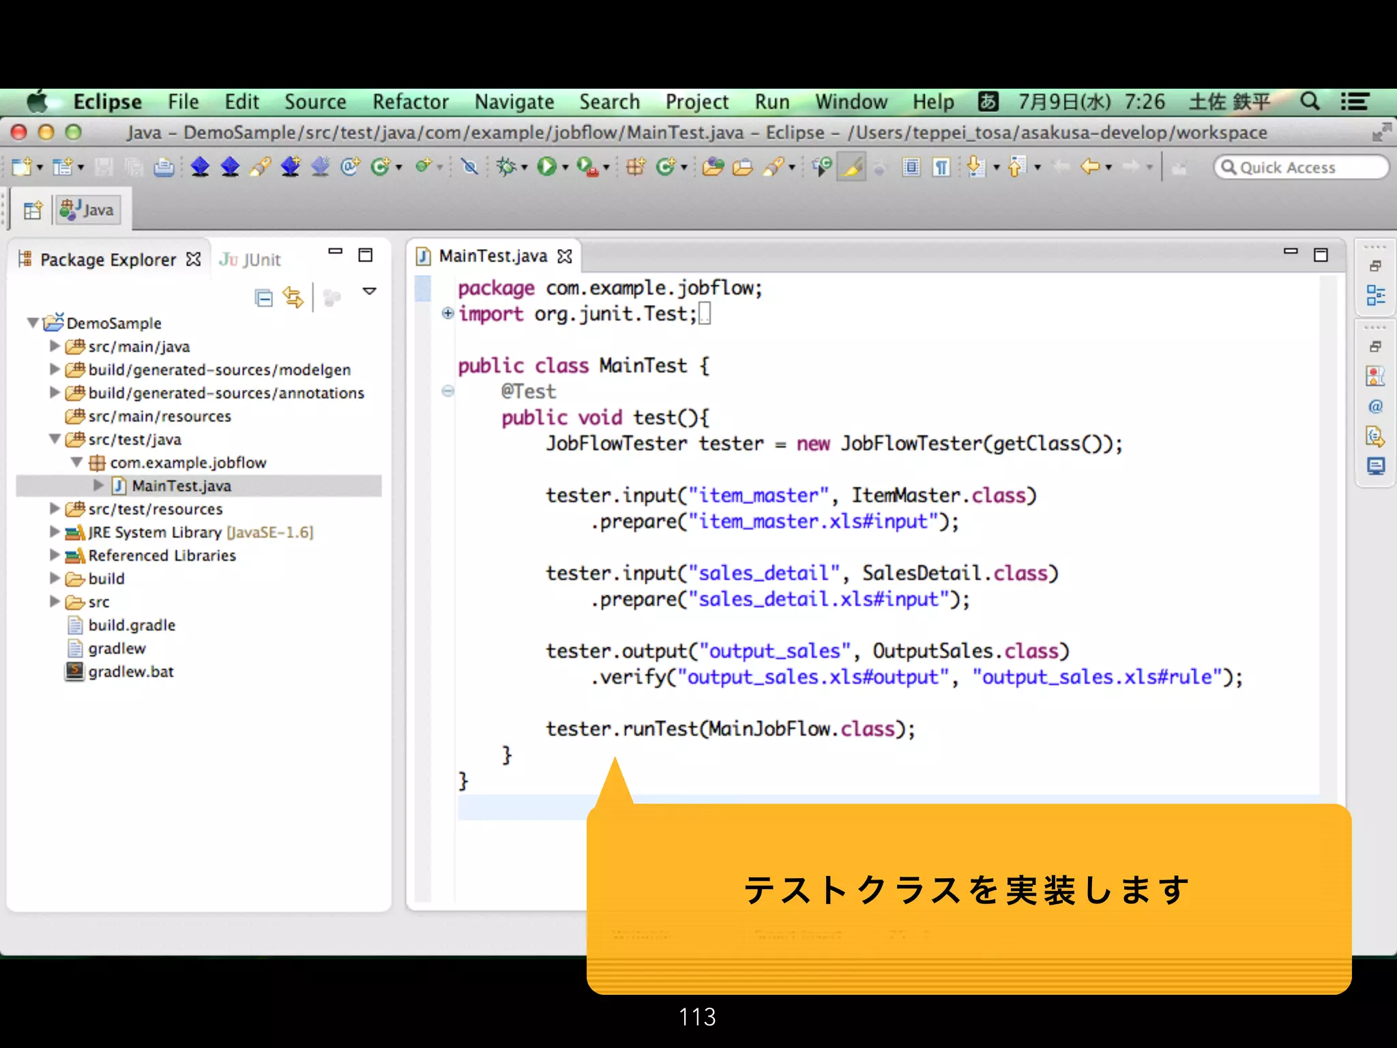
Task: Open Spotlight search in menu bar
Action: click(1309, 102)
